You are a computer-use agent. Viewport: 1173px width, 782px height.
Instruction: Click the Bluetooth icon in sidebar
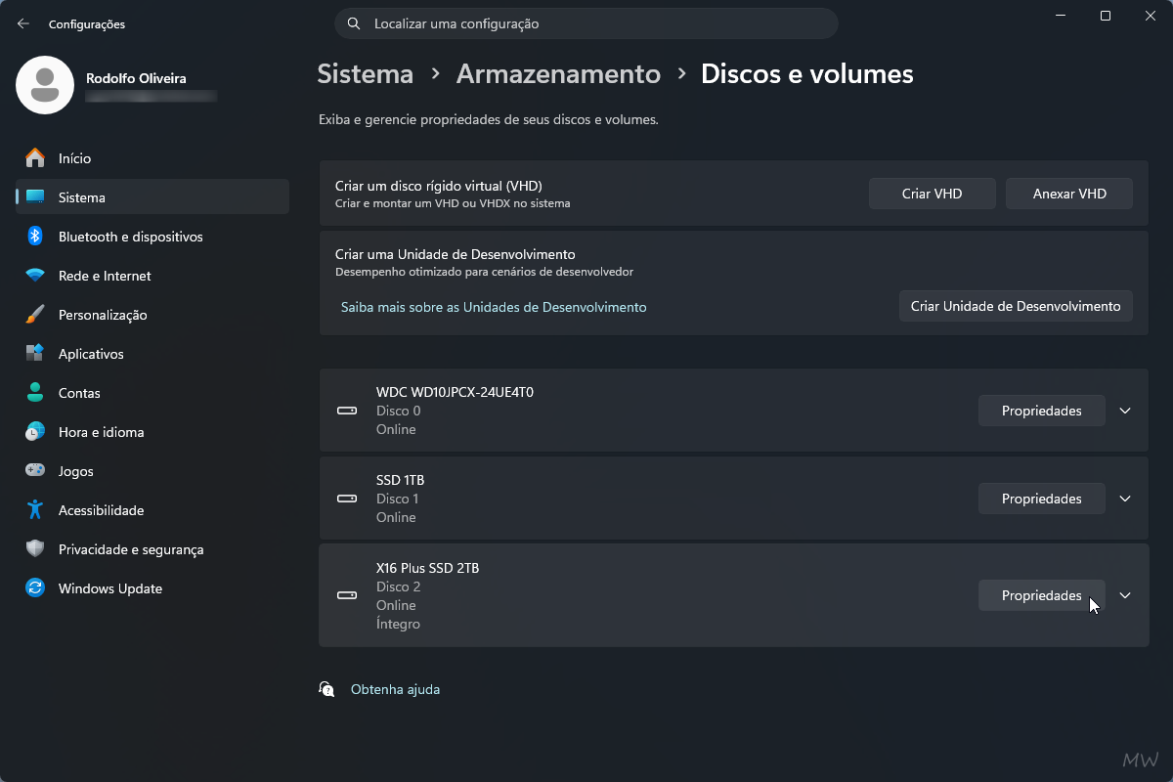pos(35,237)
